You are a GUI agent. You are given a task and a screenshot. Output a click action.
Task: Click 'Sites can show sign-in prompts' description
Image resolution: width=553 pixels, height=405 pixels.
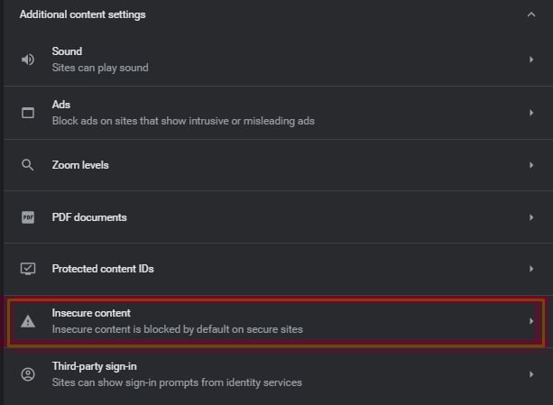point(177,382)
